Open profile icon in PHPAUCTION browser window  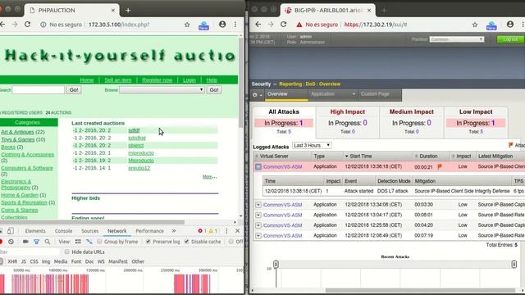click(x=222, y=25)
